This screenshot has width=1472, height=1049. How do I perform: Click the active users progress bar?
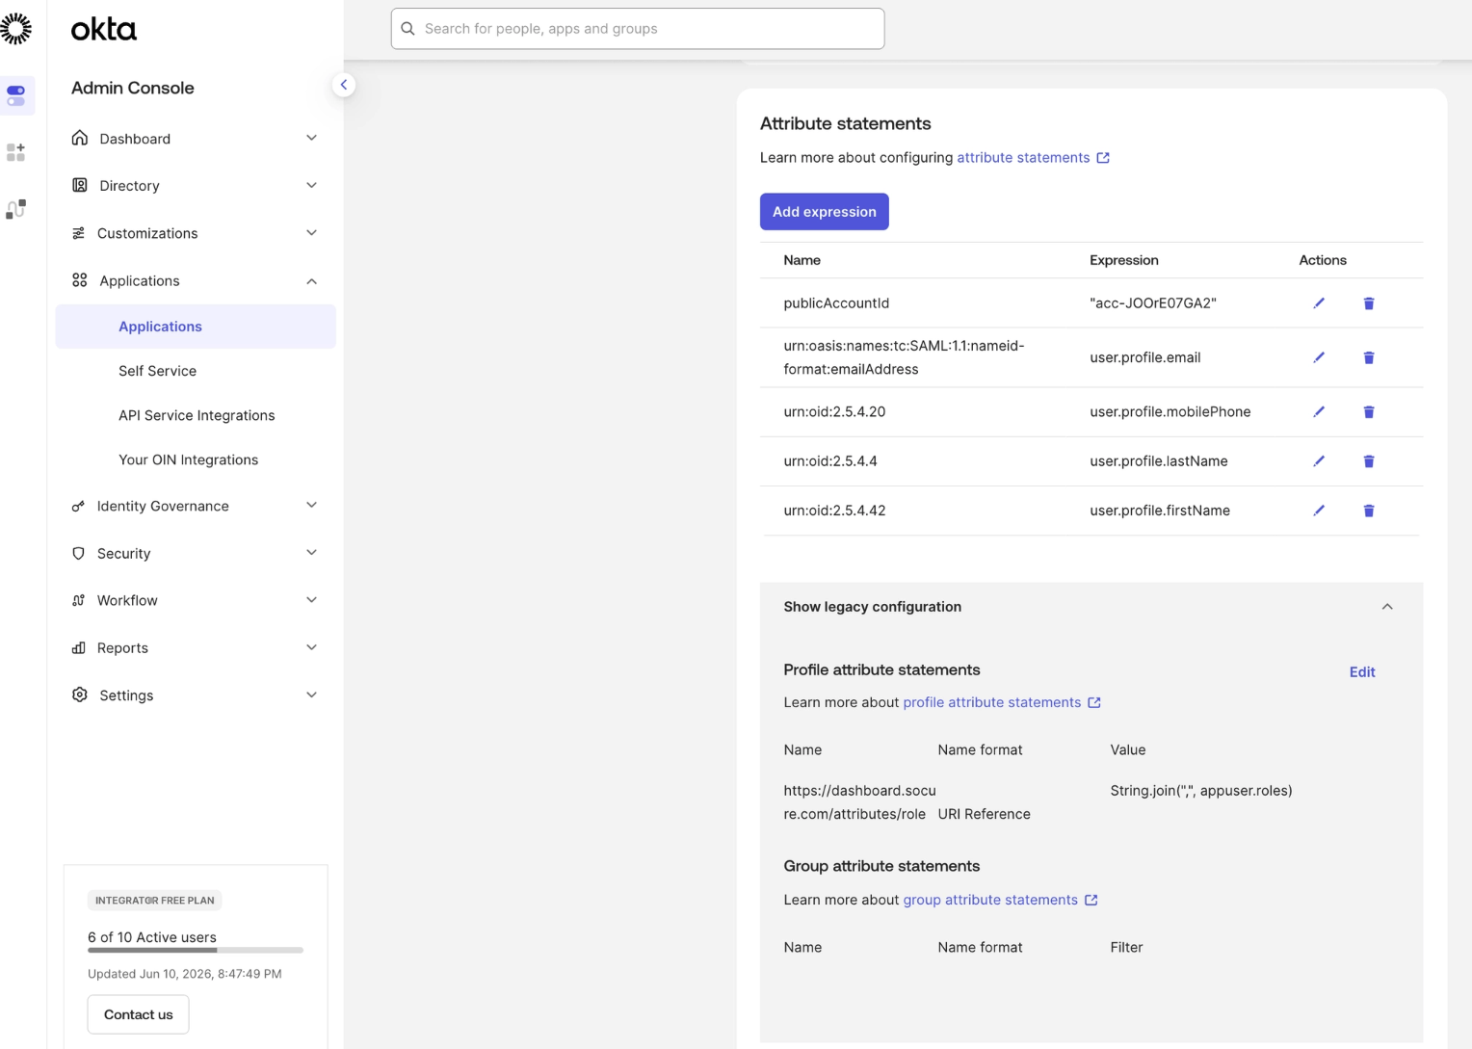click(x=196, y=951)
